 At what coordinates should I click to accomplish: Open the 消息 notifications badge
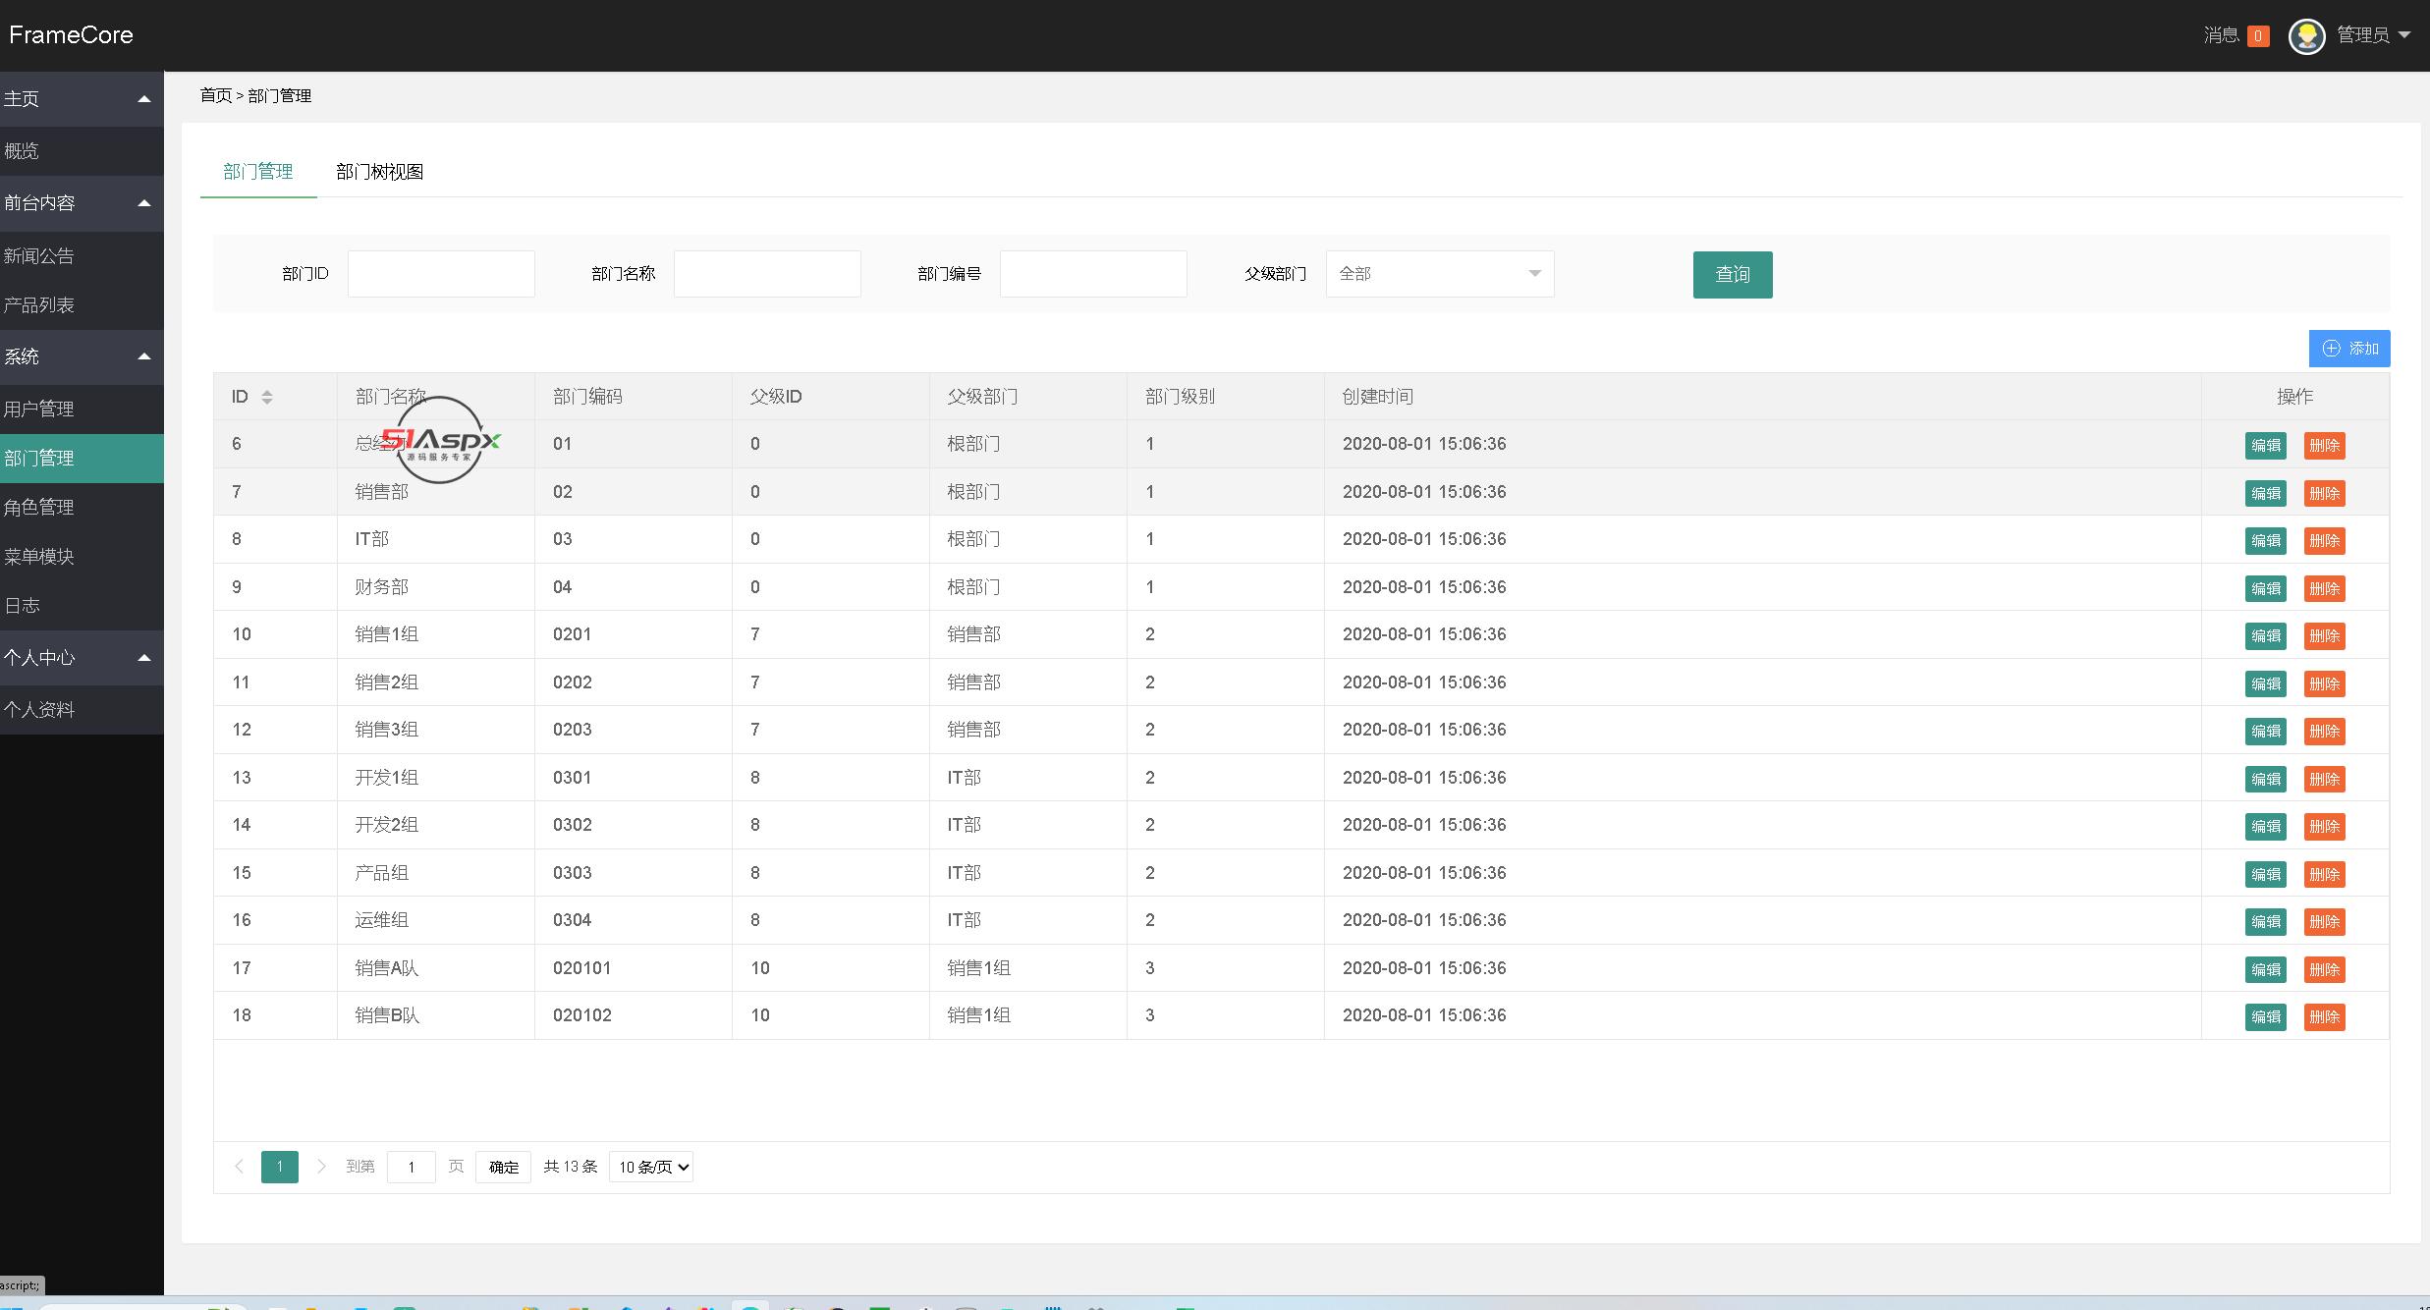pos(2257,36)
